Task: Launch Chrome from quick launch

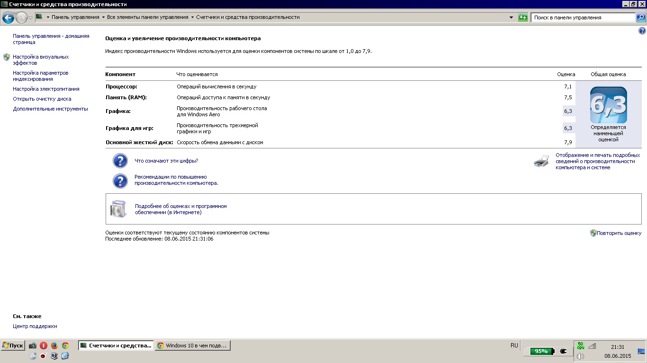Action: (65, 346)
